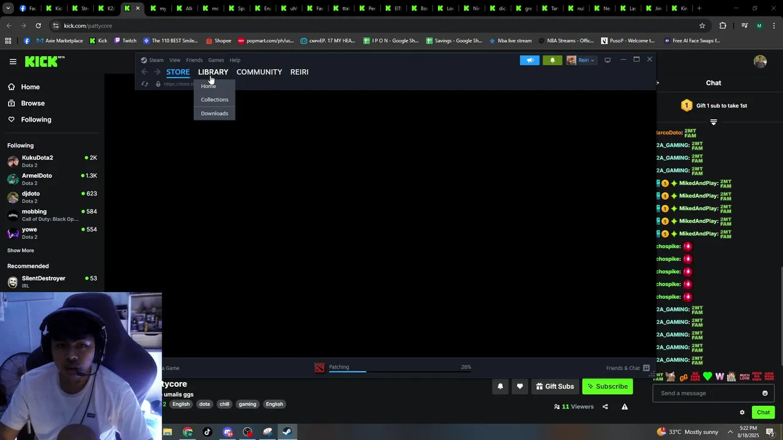
Task: Open the Steam Help menu
Action: coord(235,60)
